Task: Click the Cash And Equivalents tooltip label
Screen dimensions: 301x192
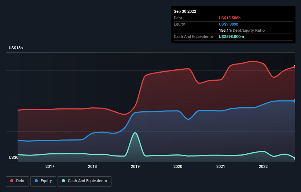Action: coord(193,37)
